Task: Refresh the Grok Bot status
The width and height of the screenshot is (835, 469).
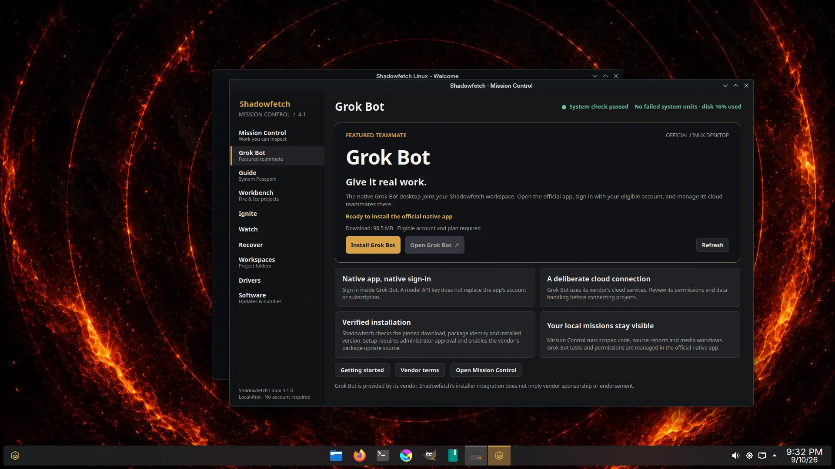Action: (x=712, y=245)
